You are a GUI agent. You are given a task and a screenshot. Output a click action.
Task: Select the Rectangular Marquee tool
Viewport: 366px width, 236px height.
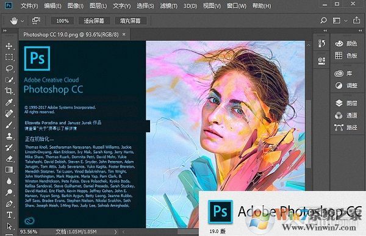point(9,57)
